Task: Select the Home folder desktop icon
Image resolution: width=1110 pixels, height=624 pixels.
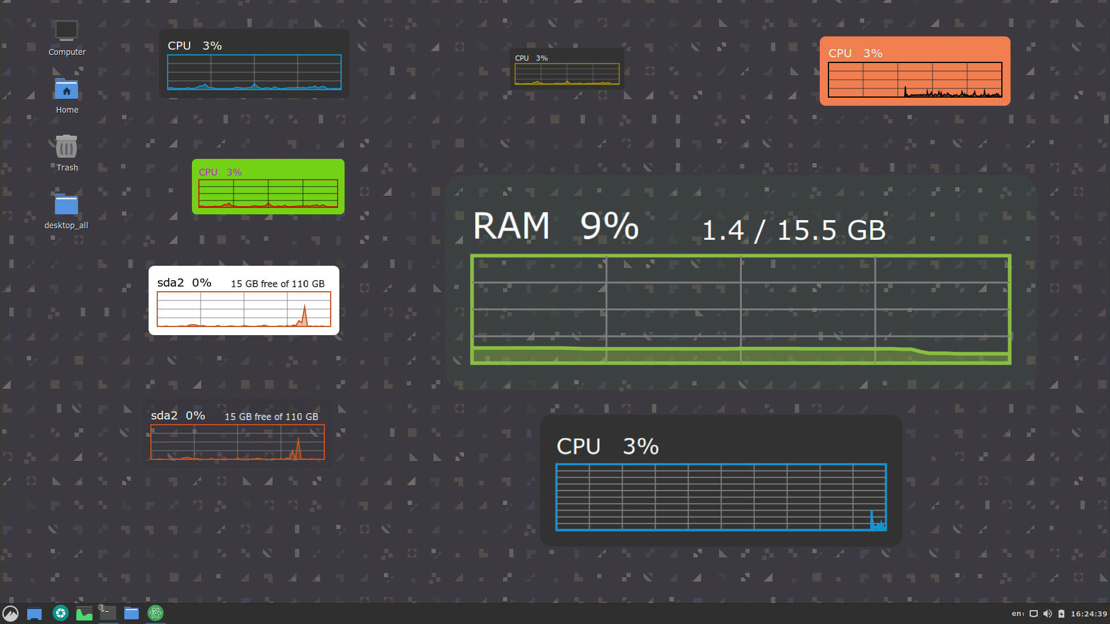Action: click(67, 96)
